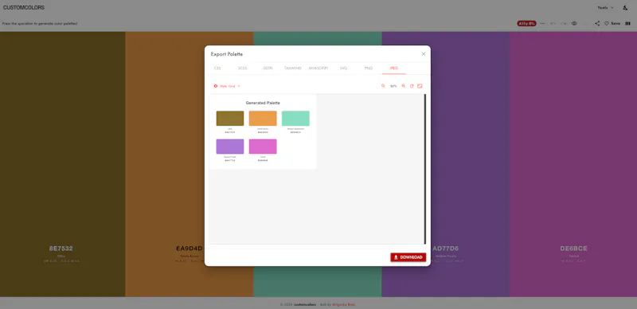The width and height of the screenshot is (637, 309).
Task: Click the preview vertical scrollbar
Action: [x=425, y=169]
